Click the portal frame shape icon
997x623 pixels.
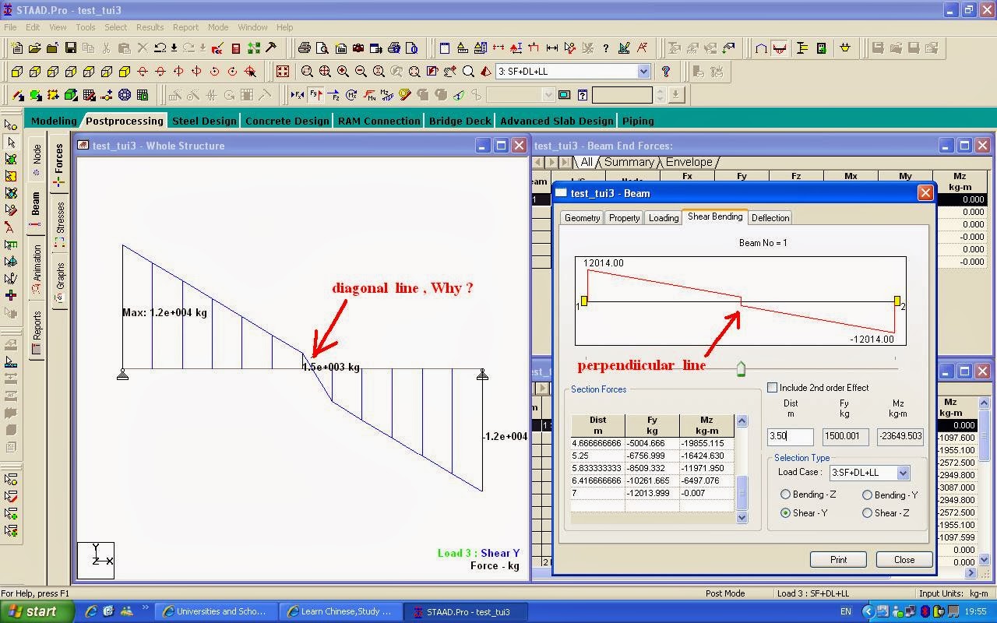(761, 48)
